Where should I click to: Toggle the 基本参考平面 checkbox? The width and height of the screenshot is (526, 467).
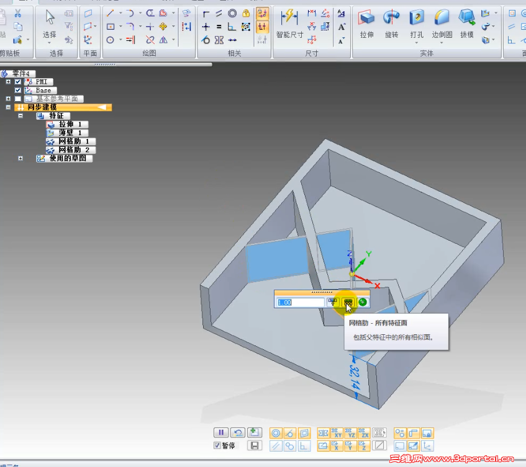18,99
